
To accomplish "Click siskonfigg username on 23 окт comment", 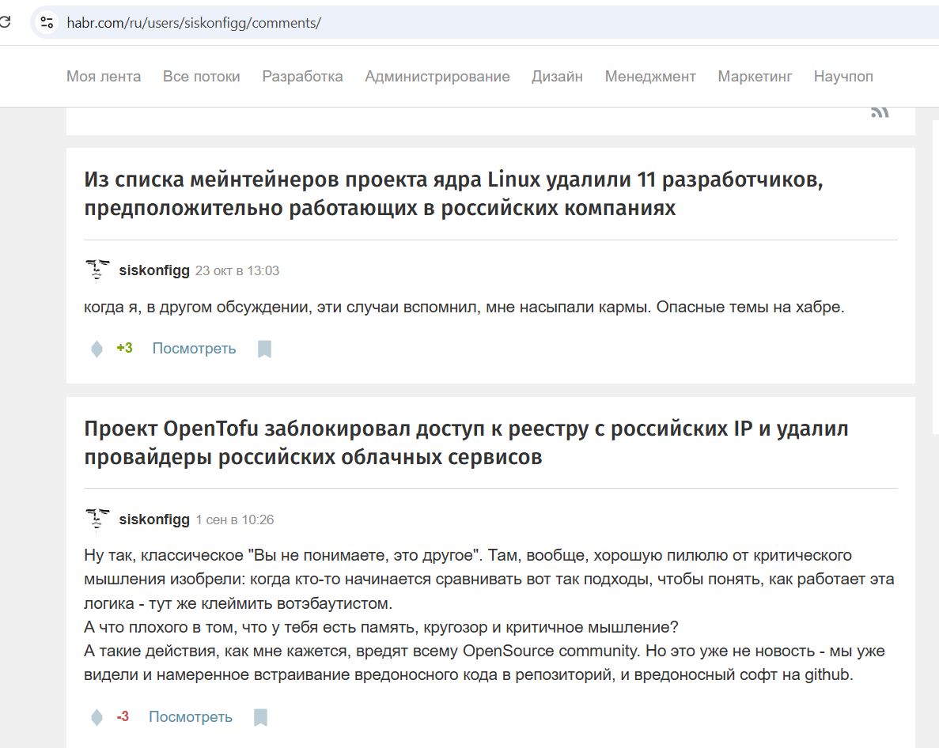I will tap(154, 270).
